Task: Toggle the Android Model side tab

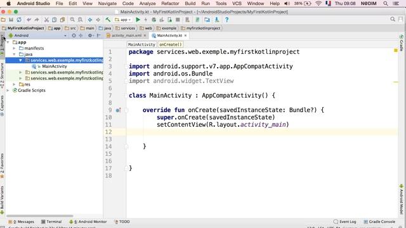Action: click(x=402, y=199)
